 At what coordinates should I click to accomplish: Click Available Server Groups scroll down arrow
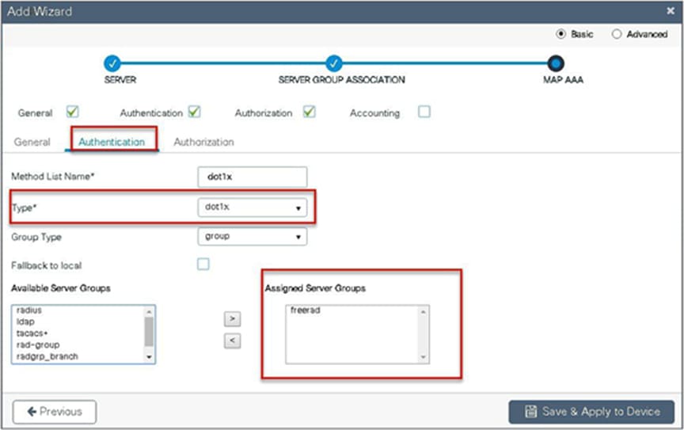[149, 357]
